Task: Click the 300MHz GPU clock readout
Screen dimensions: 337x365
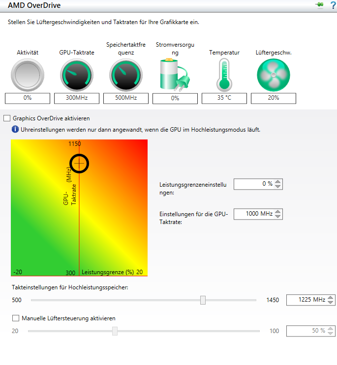Action: tap(77, 98)
